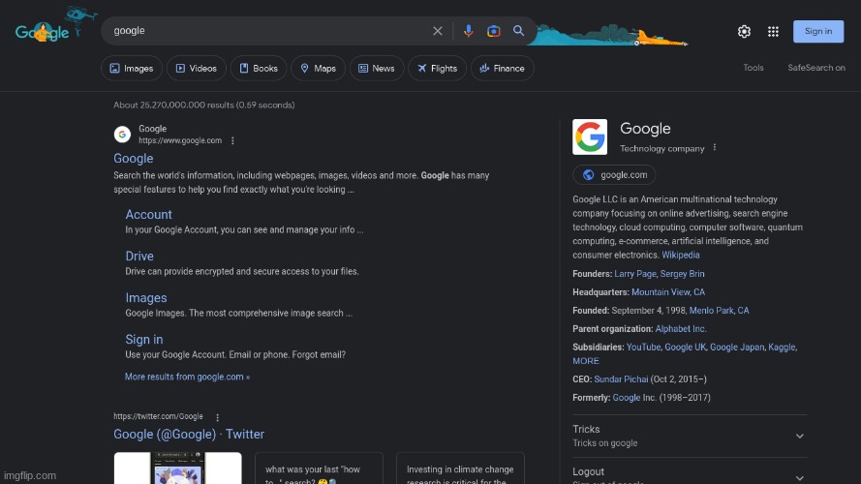The image size is (861, 484).
Task: Open the SafeSearch on dropdown
Action: point(815,68)
